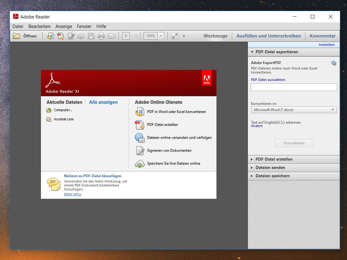Click the Alle anzeigen link
Image resolution: width=347 pixels, height=260 pixels.
[103, 102]
